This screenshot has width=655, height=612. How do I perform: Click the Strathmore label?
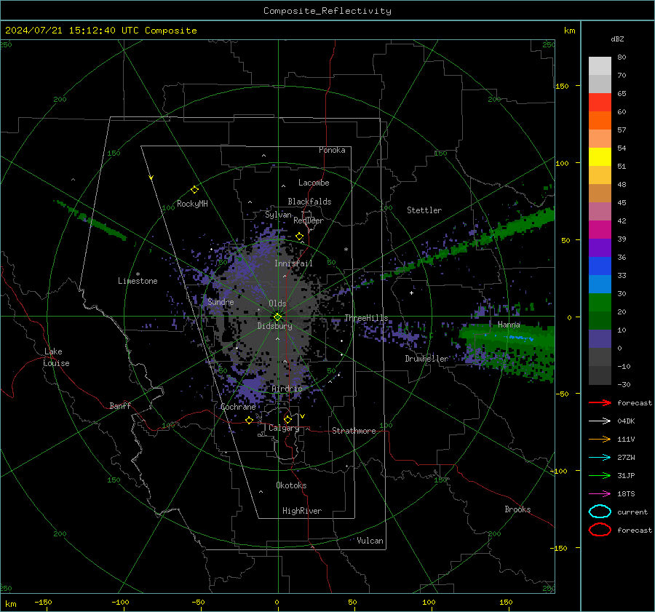354,431
